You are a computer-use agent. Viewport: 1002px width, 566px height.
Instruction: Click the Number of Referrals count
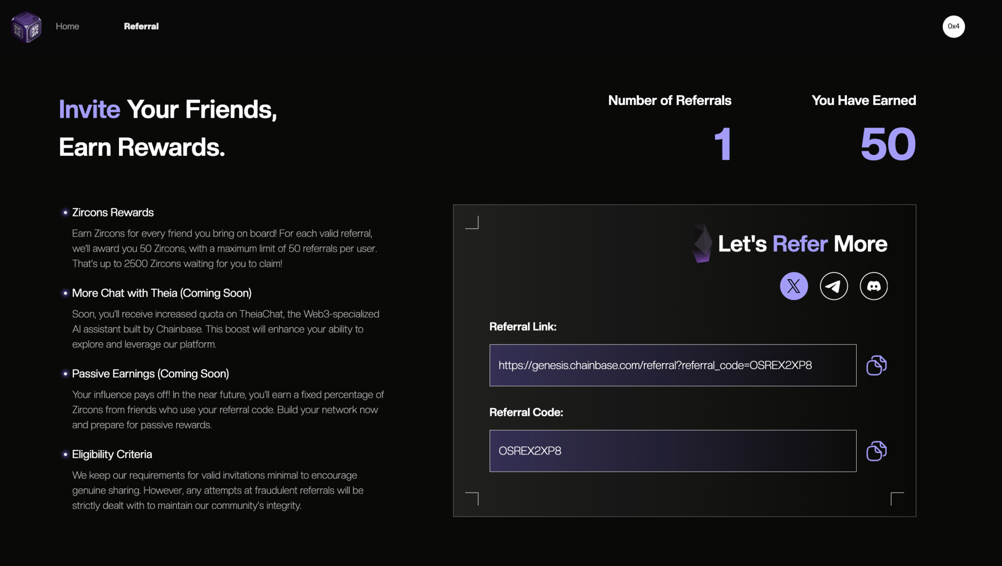[723, 144]
